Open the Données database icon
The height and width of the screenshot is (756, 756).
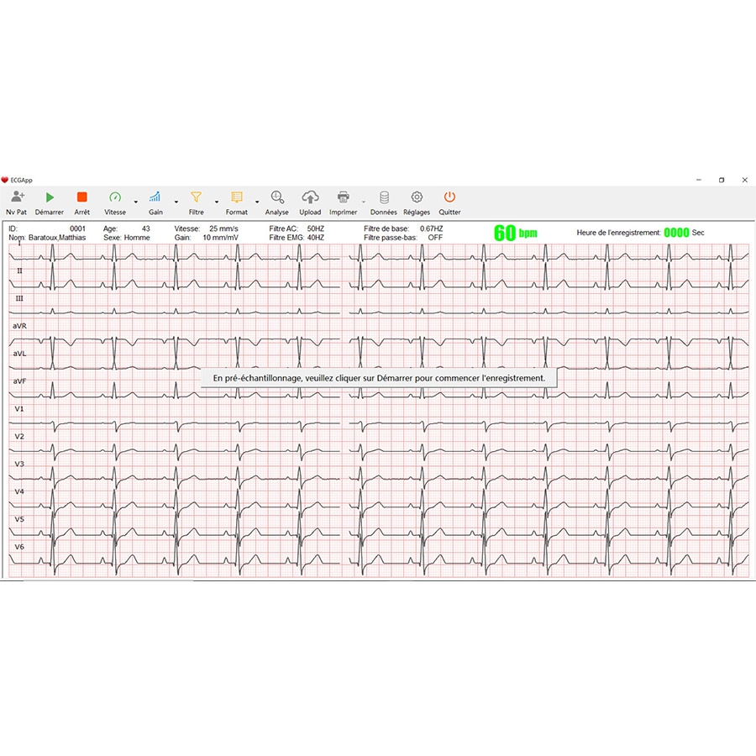pyautogui.click(x=384, y=197)
